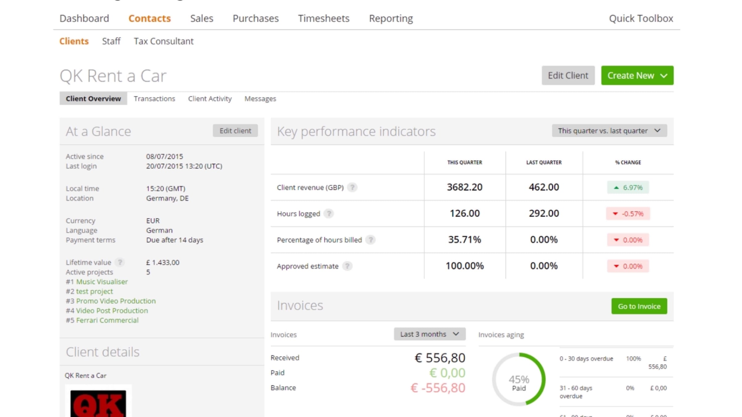Open the Last 3 months filter dropdown
The image size is (742, 417).
[429, 334]
